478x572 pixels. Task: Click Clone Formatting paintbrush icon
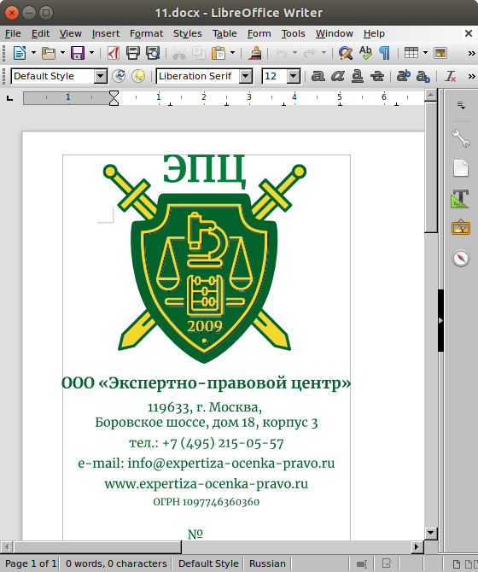pos(255,53)
